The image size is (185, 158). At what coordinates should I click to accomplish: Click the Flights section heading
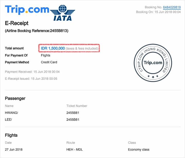[11, 135]
